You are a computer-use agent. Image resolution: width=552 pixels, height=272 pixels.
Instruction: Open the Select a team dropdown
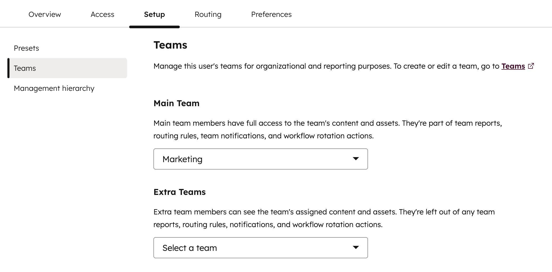point(260,248)
